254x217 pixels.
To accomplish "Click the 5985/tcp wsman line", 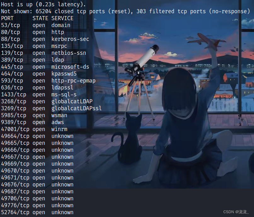I will click(x=34, y=115).
